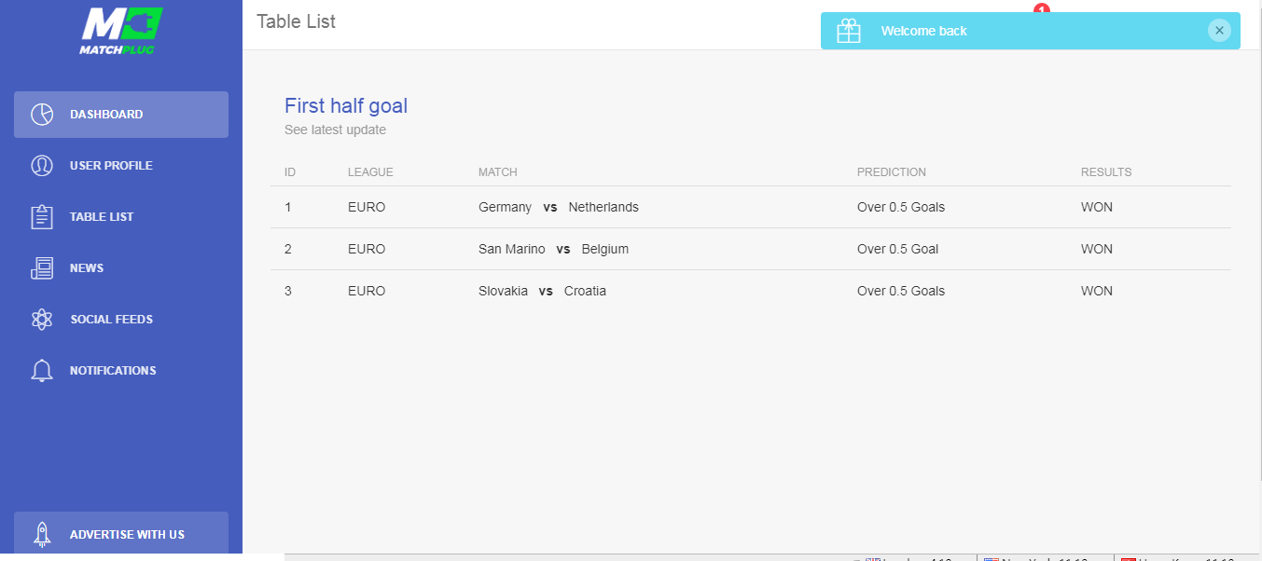Image resolution: width=1262 pixels, height=561 pixels.
Task: Click the First half goal heading
Action: (346, 106)
